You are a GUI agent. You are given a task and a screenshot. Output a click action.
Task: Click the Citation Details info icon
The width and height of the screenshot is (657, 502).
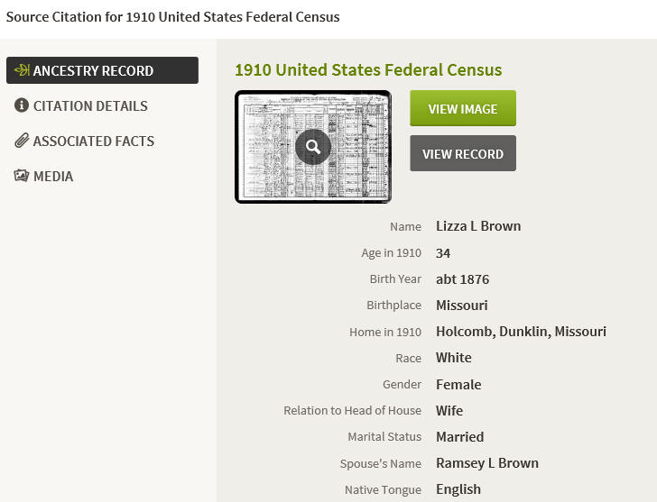coord(22,105)
